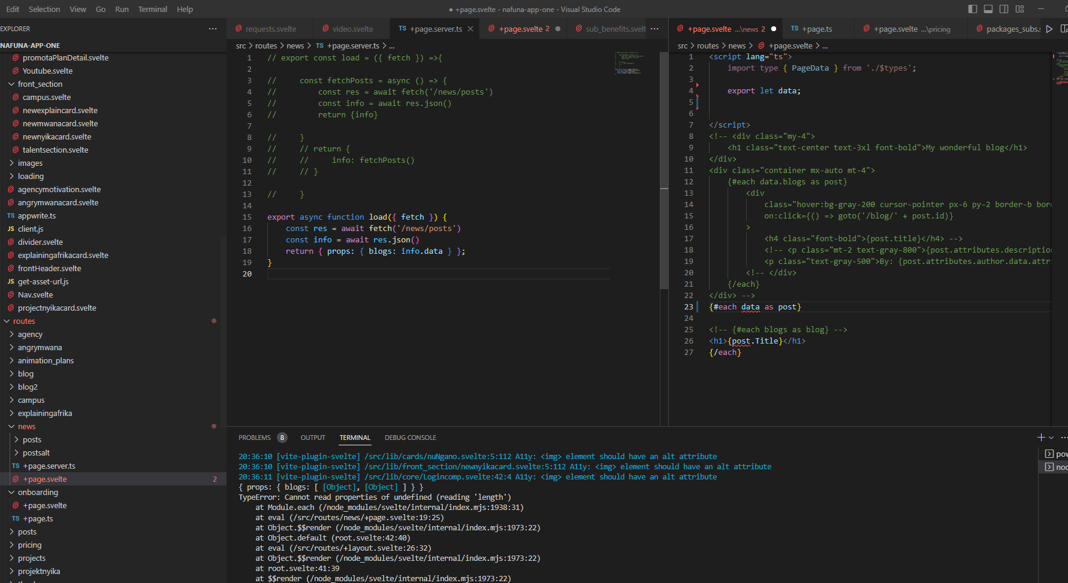Toggle secondary side bar layout icon
This screenshot has width=1068, height=583.
1004,9
